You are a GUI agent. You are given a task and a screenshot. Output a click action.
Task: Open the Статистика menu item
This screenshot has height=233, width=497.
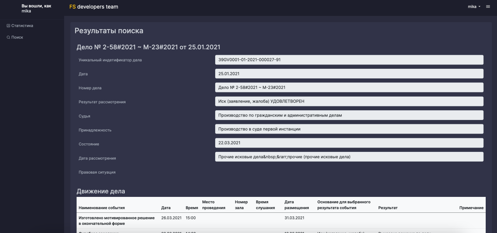coord(22,26)
